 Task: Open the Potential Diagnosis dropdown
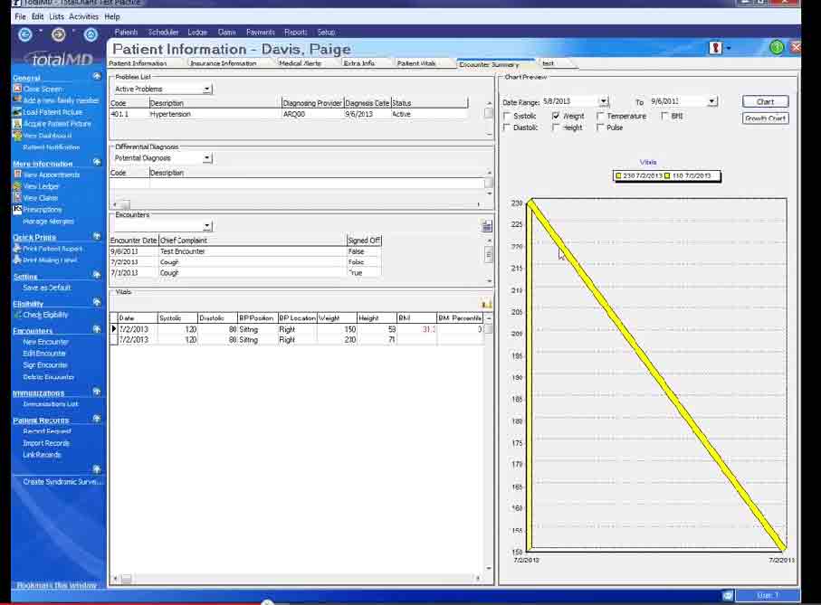coord(206,158)
